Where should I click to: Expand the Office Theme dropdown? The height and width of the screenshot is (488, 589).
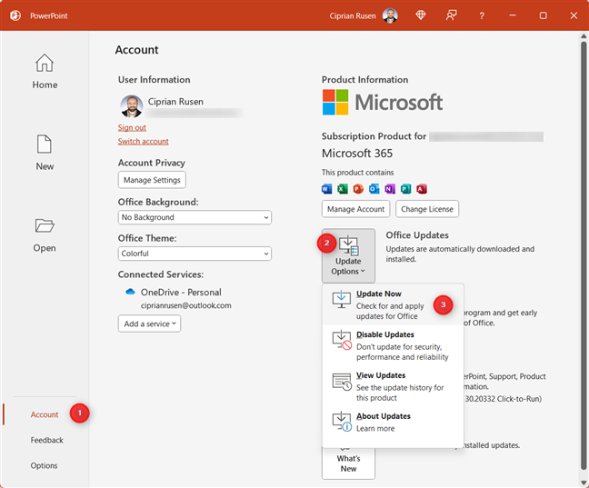coord(195,254)
